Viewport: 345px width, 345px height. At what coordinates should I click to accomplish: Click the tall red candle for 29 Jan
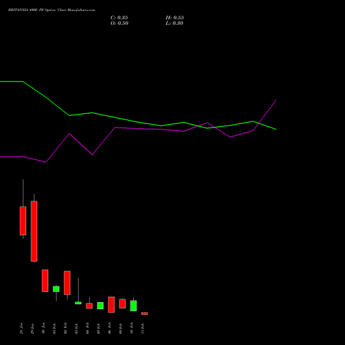point(34,231)
